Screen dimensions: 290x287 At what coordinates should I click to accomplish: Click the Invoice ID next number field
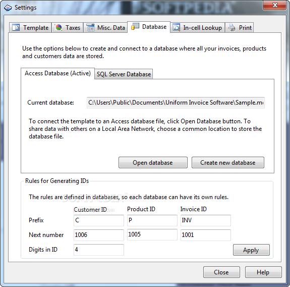point(206,235)
